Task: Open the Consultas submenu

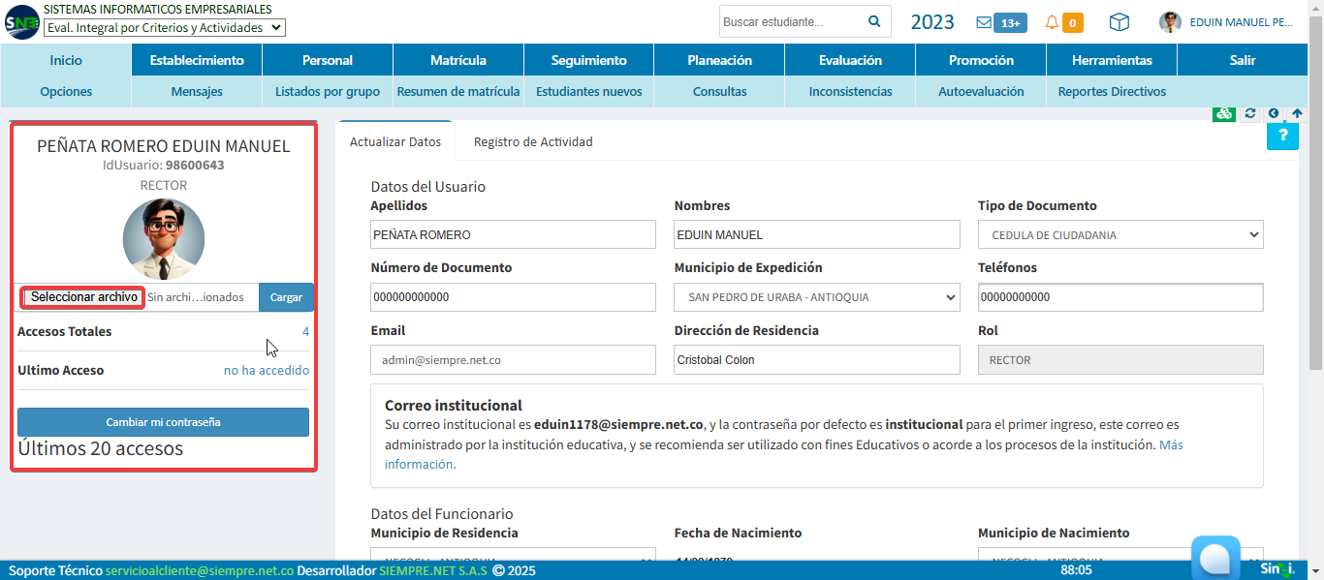Action: pos(720,92)
